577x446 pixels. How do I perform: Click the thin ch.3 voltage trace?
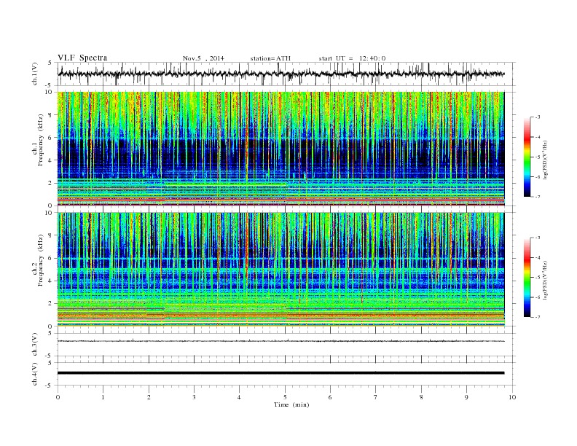point(280,341)
